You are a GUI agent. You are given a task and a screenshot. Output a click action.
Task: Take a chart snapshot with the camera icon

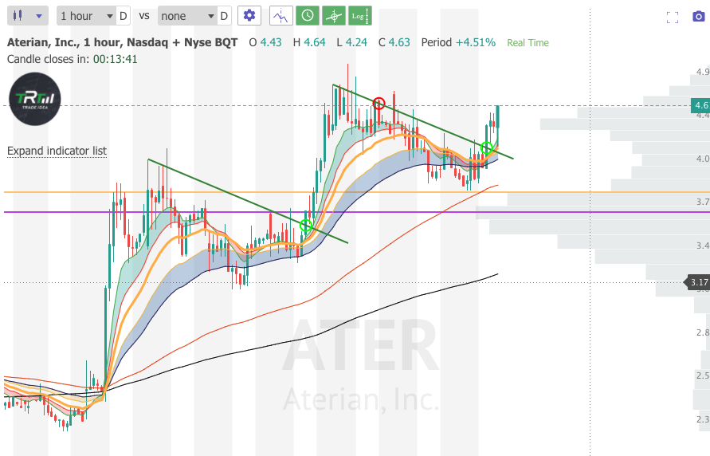point(699,17)
